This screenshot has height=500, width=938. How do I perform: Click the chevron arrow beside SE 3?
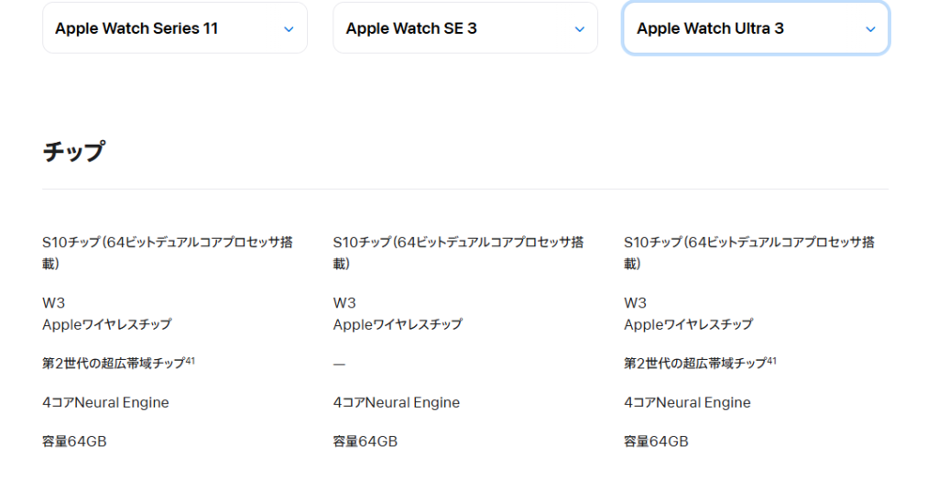click(579, 29)
